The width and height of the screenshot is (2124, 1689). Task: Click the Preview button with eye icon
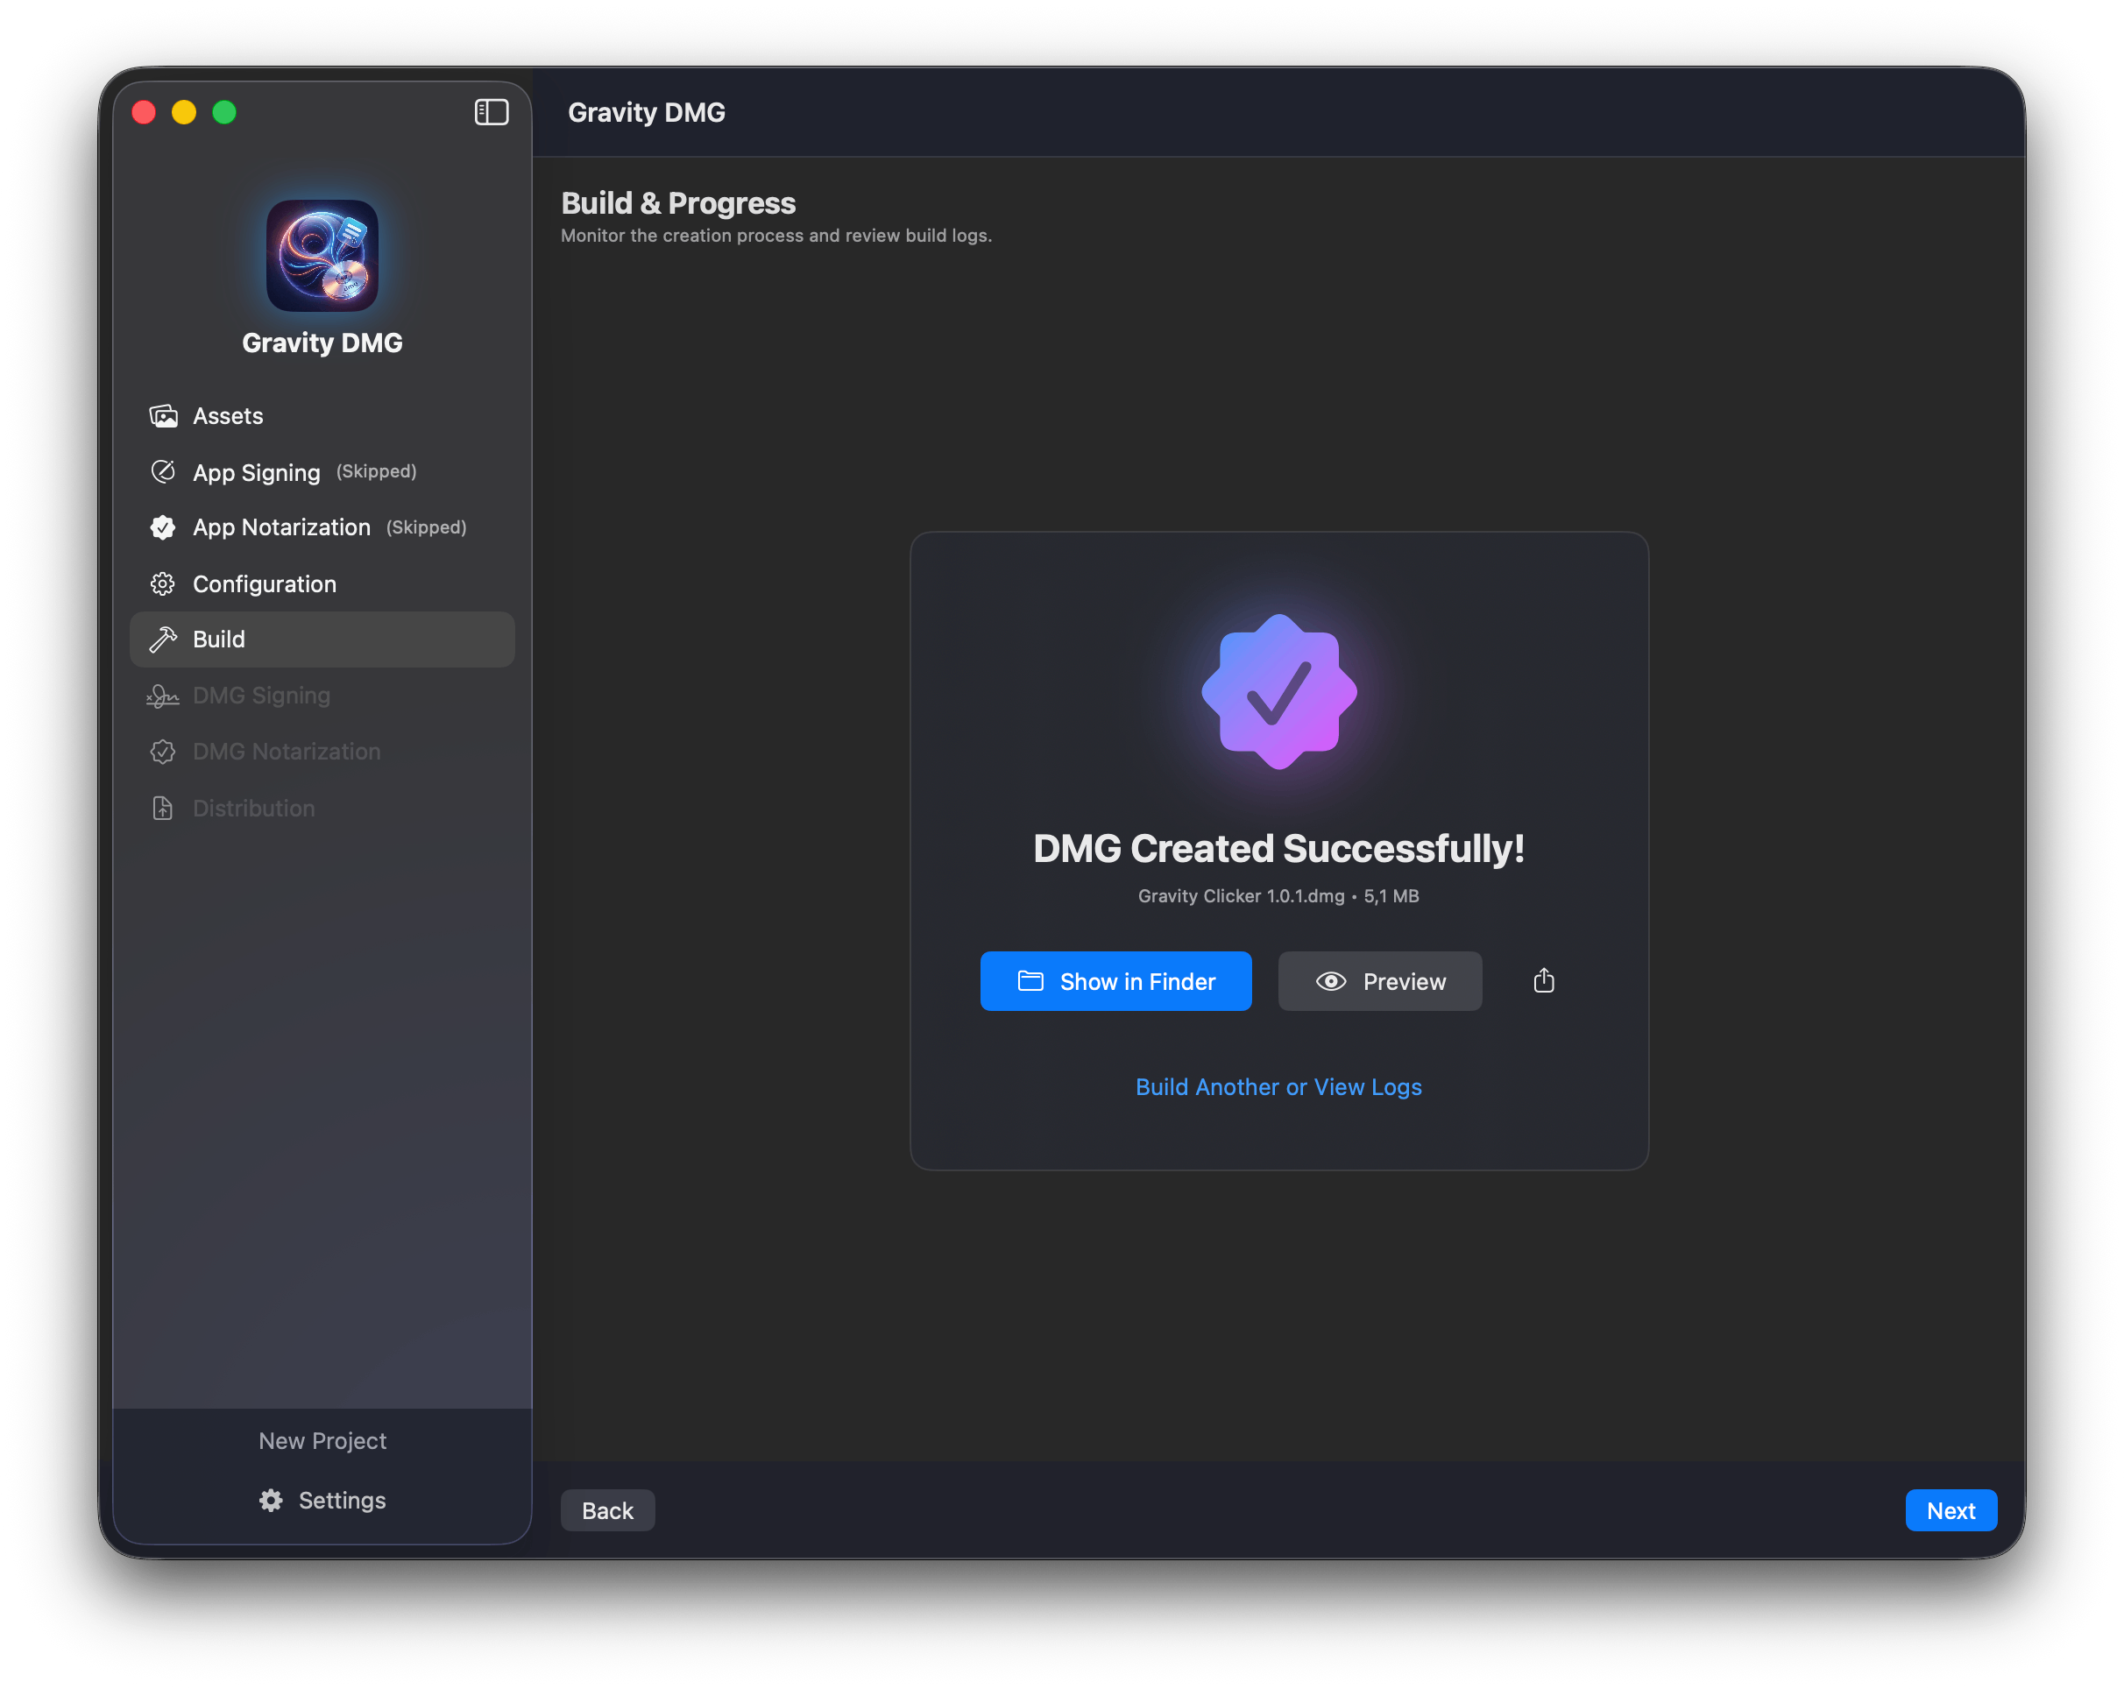tap(1379, 981)
